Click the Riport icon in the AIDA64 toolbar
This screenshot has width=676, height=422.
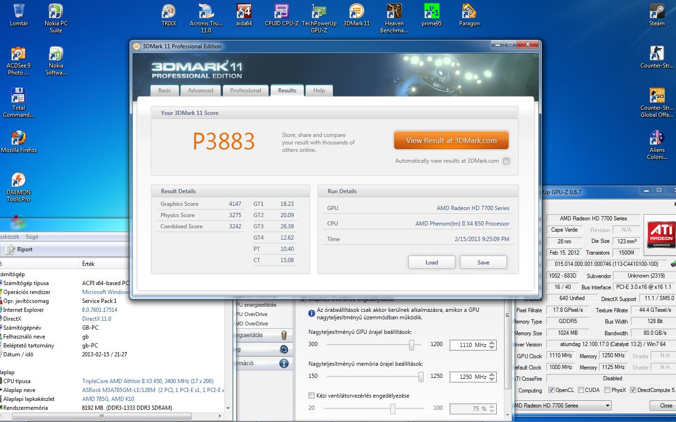click(10, 249)
